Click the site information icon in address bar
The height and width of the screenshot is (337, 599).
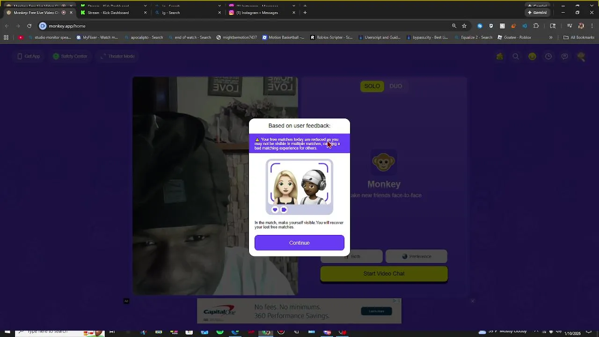(43, 26)
